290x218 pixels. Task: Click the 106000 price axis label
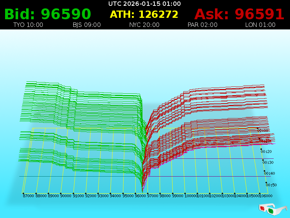click(x=265, y=196)
